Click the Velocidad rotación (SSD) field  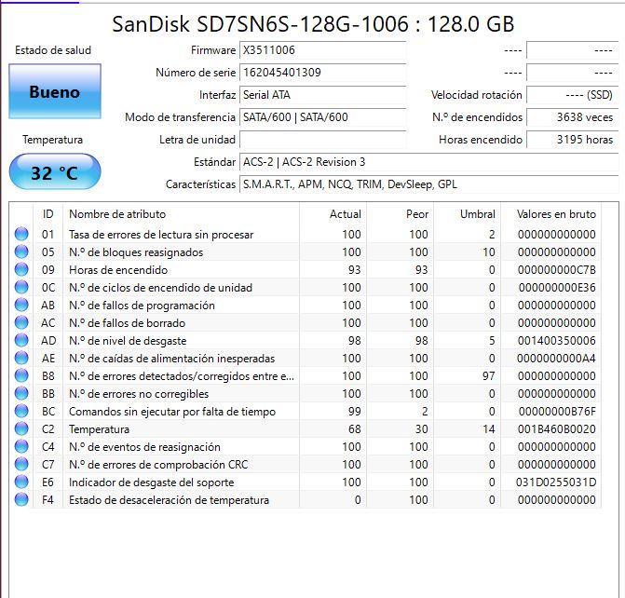click(573, 95)
